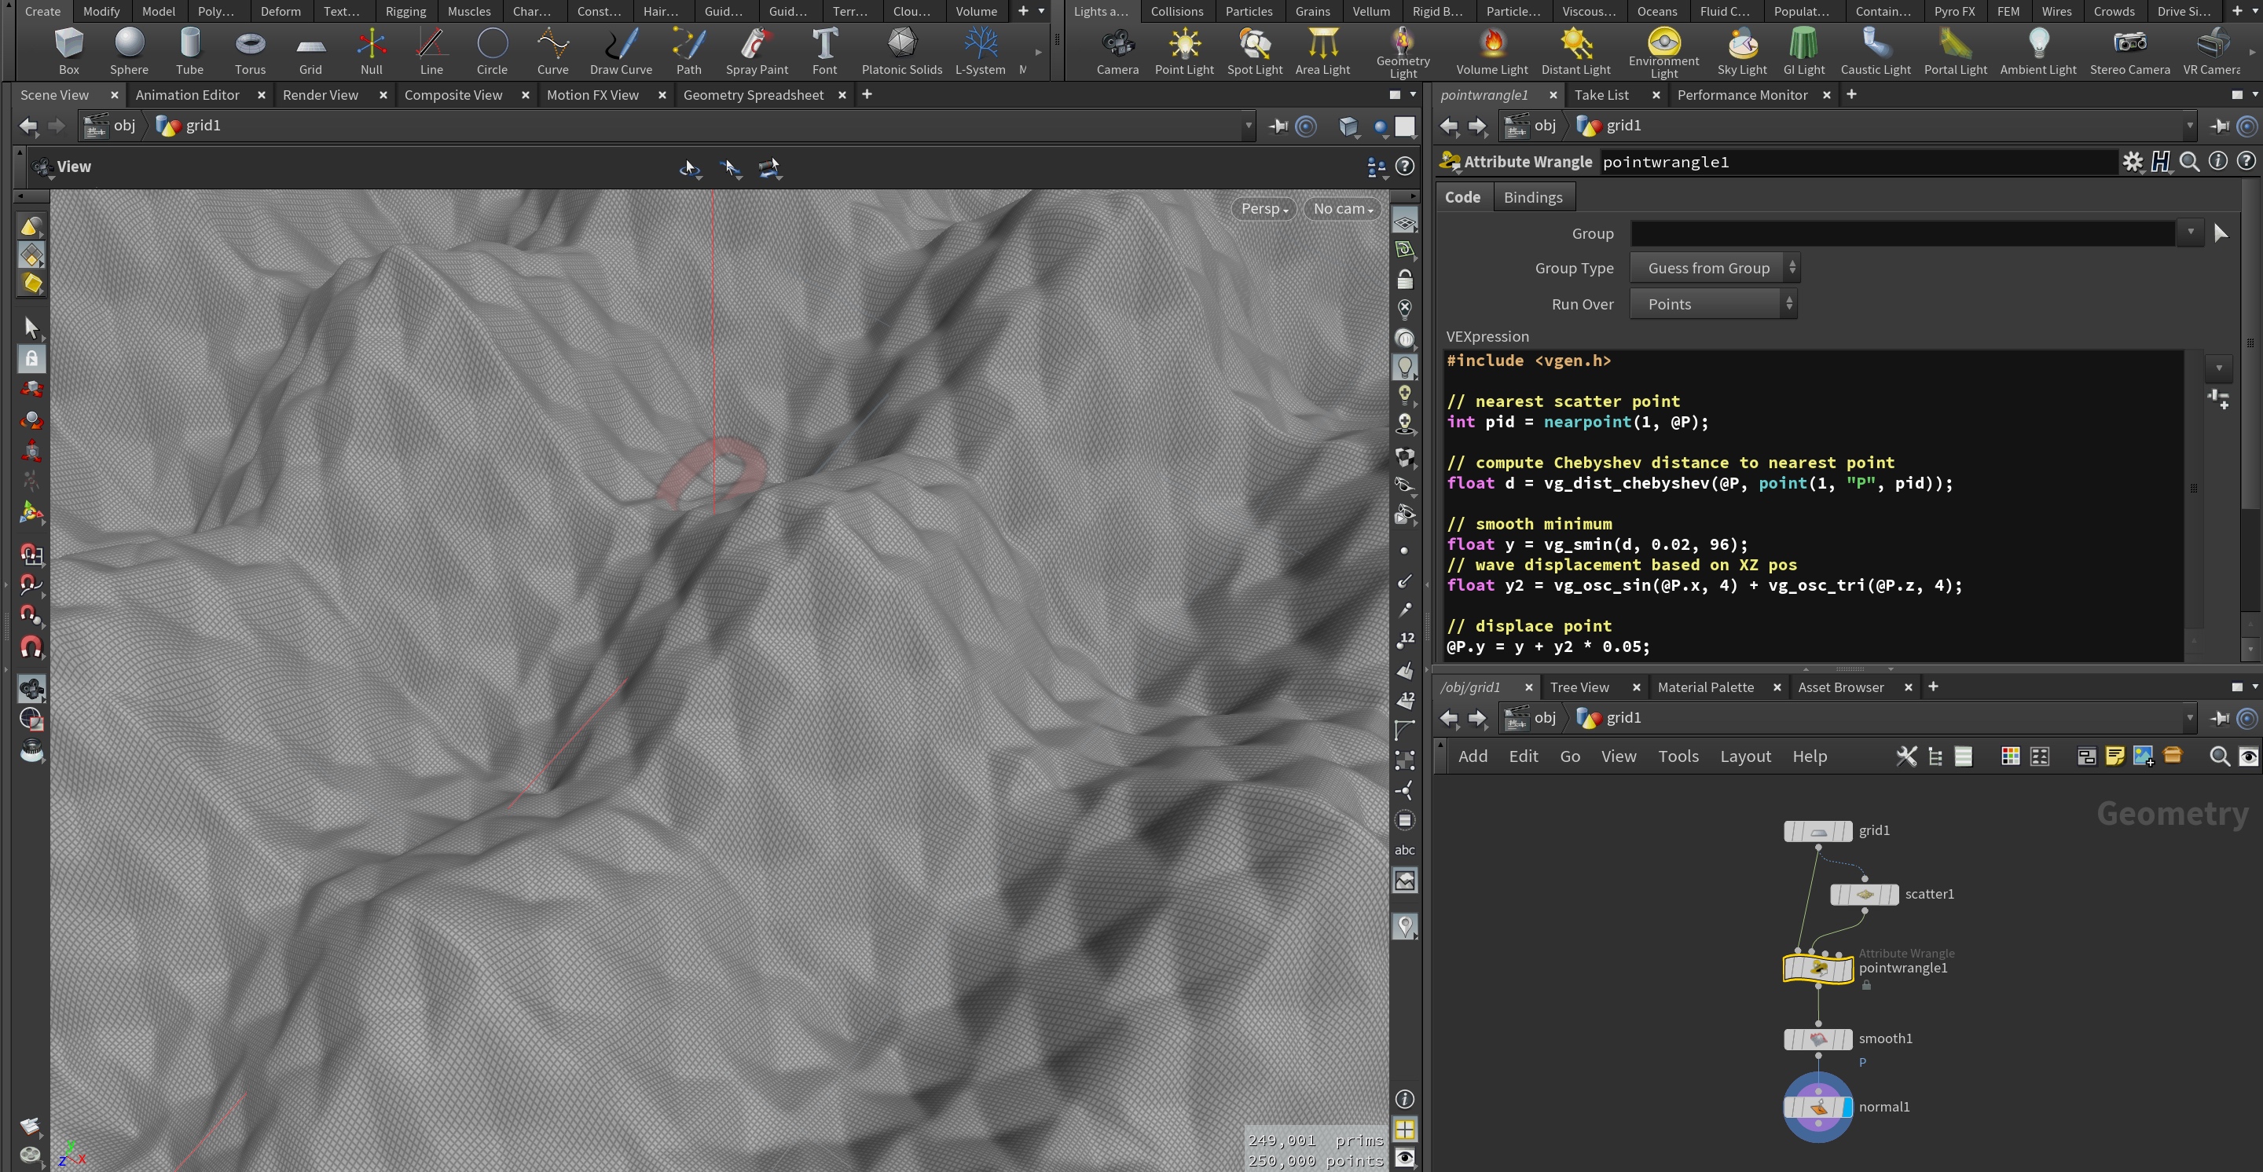Toggle pin on parameter pane
Image resolution: width=2263 pixels, height=1172 pixels.
tap(2219, 126)
